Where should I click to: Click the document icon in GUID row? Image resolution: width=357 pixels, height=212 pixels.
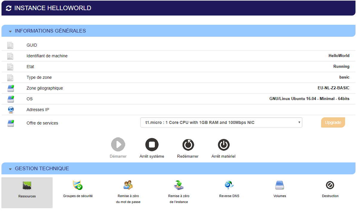coord(10,45)
